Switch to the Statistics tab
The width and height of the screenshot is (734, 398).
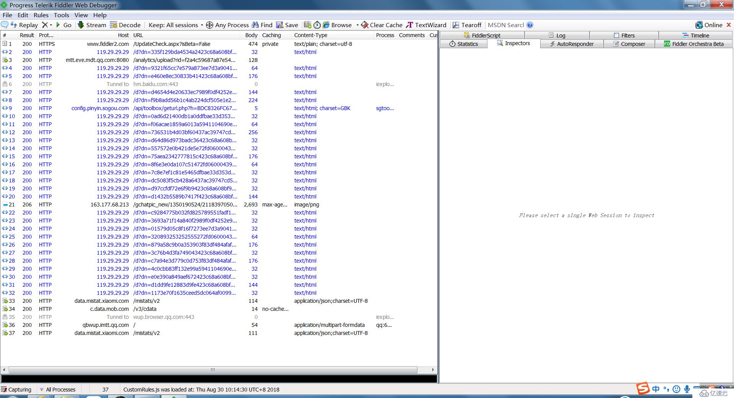click(464, 44)
